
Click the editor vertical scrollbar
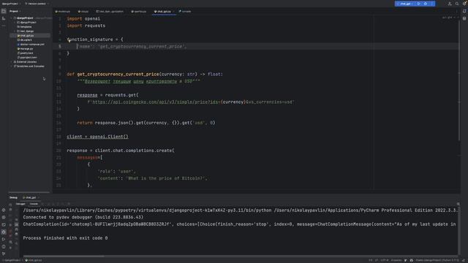[x=459, y=80]
